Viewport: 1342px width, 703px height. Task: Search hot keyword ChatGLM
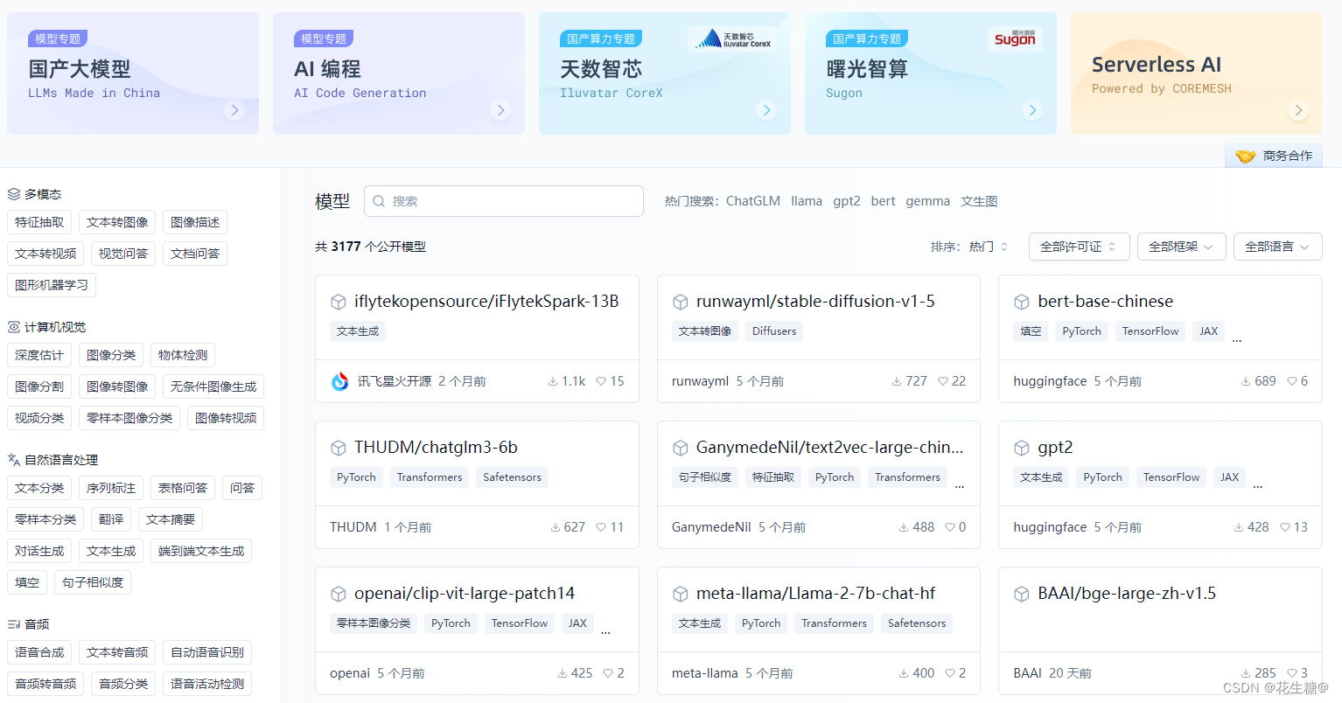[x=753, y=201]
